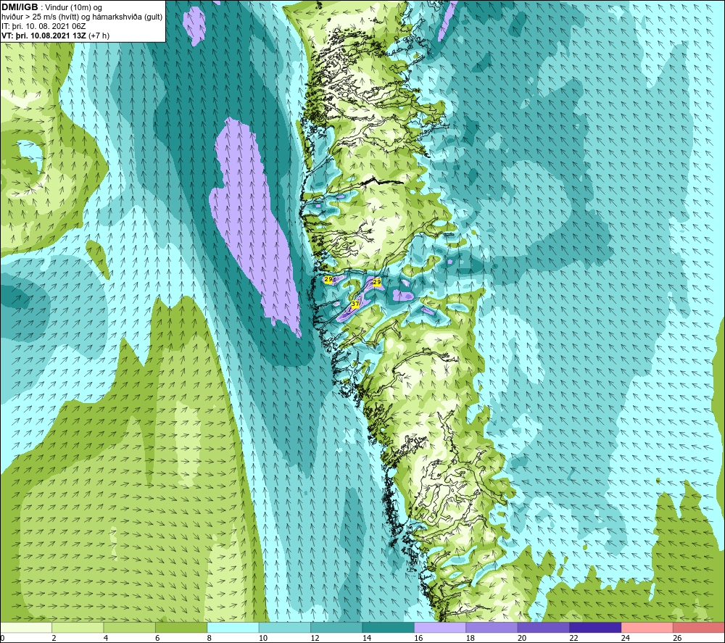Click the init time "IT: þri. 10. 08. 2021 06Z"

tap(43, 26)
